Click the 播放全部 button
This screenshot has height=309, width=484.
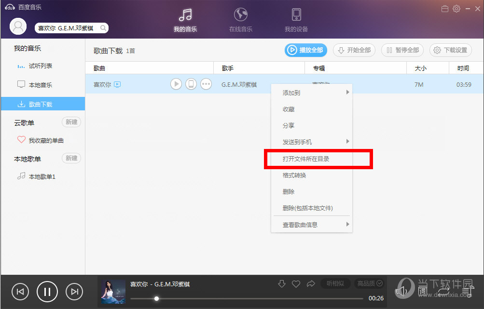point(305,50)
